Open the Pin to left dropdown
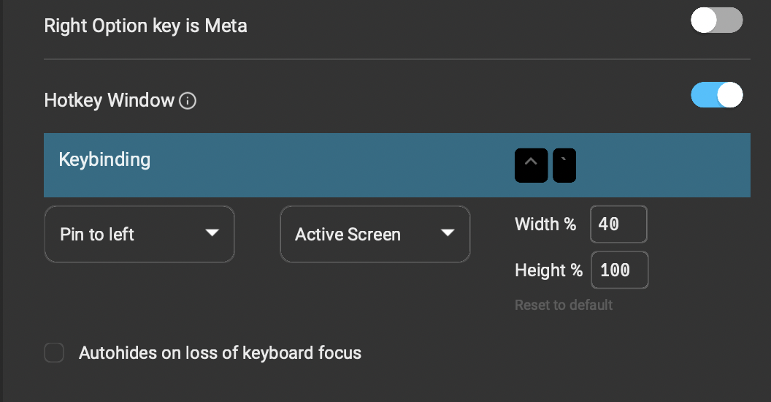Viewport: 771px width, 402px height. [x=139, y=234]
